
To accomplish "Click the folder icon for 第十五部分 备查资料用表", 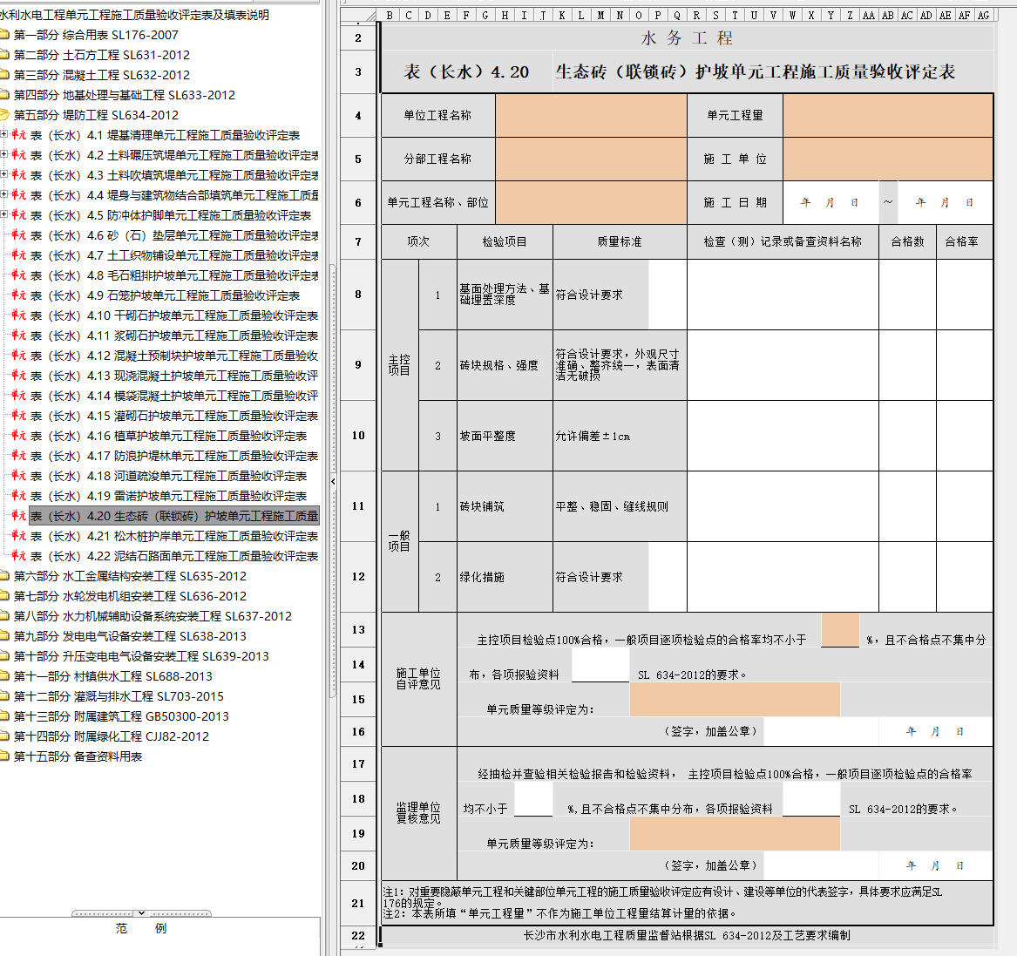I will (4, 756).
